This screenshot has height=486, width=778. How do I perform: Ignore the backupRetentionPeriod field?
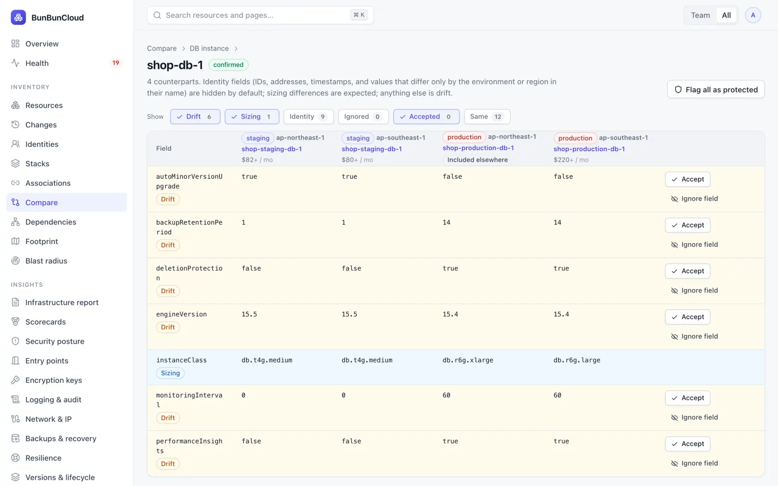click(x=694, y=244)
